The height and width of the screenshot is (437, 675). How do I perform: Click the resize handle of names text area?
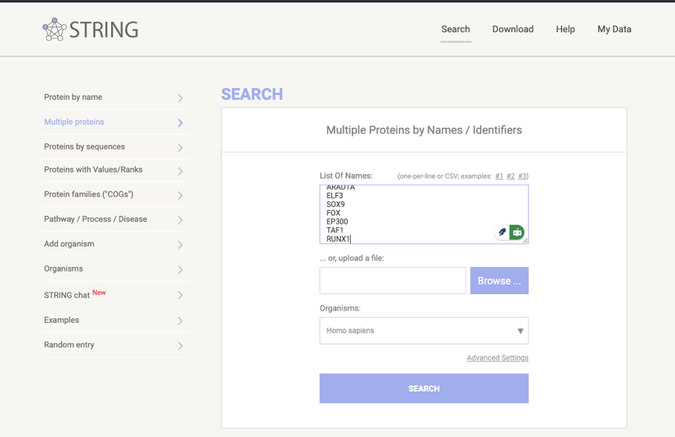(525, 240)
